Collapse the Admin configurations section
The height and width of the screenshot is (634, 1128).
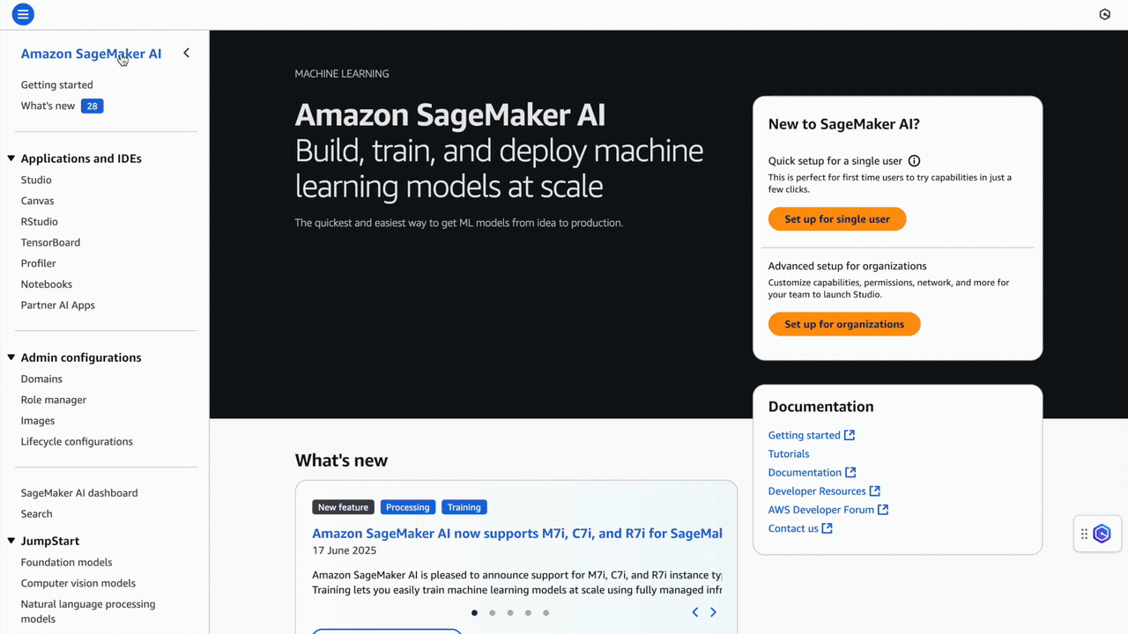[10, 357]
